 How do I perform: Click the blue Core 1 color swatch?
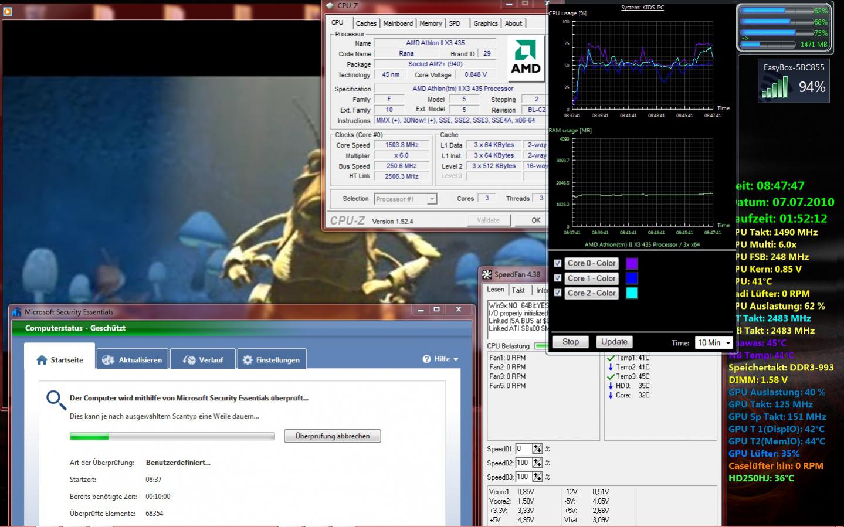tap(632, 278)
